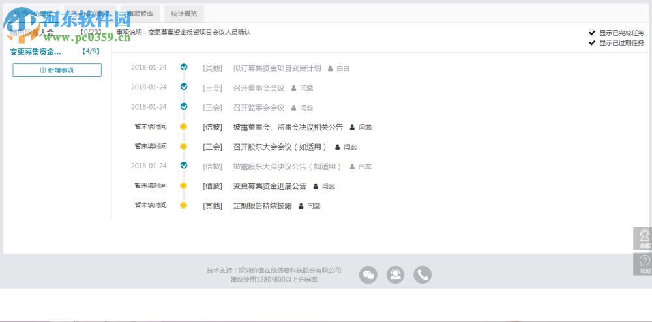Select 变更募集资金... 【4/8】 in the sidebar
652x322 pixels.
(55, 52)
